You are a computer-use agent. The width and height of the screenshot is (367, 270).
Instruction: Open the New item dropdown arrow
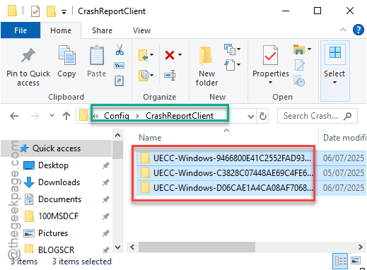238,49
